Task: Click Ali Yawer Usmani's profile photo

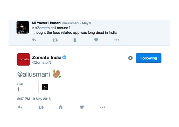Action: coord(23,27)
